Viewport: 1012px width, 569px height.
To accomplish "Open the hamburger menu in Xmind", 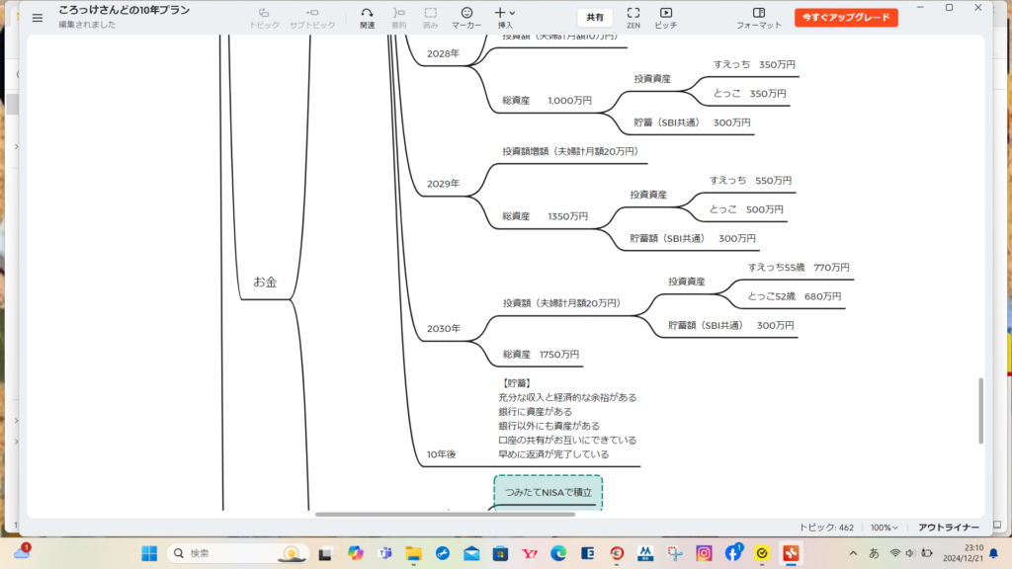I will click(x=38, y=18).
